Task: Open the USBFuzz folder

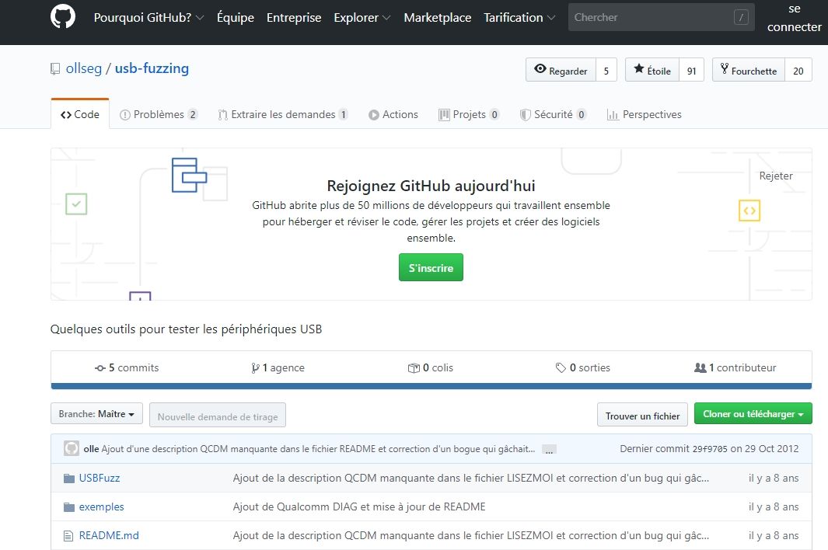Action: pos(100,479)
